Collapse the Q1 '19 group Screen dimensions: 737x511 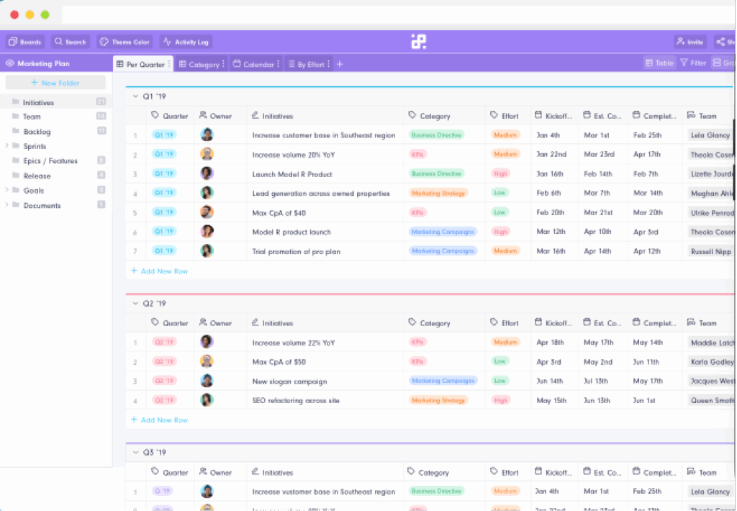[134, 96]
